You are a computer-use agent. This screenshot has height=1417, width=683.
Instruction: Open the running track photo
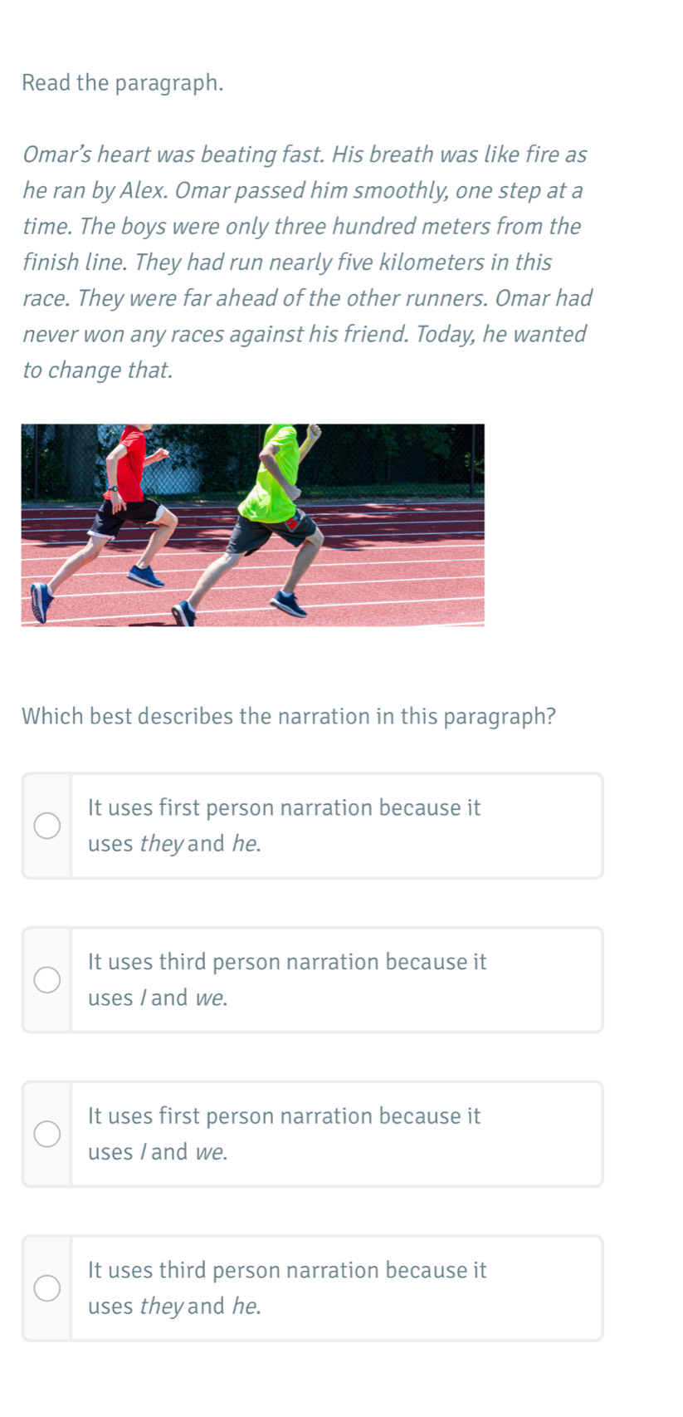click(253, 525)
